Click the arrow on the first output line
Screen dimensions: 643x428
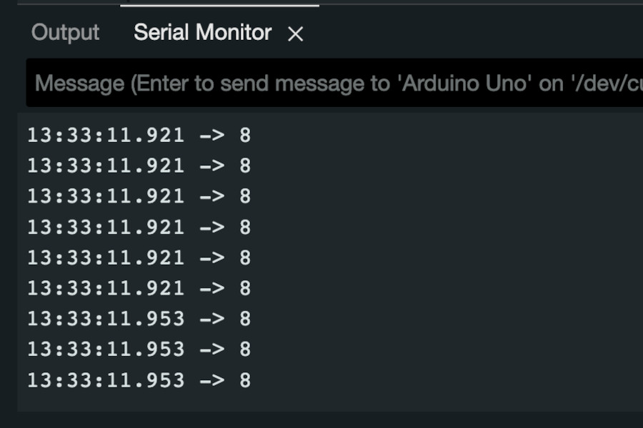(x=212, y=135)
